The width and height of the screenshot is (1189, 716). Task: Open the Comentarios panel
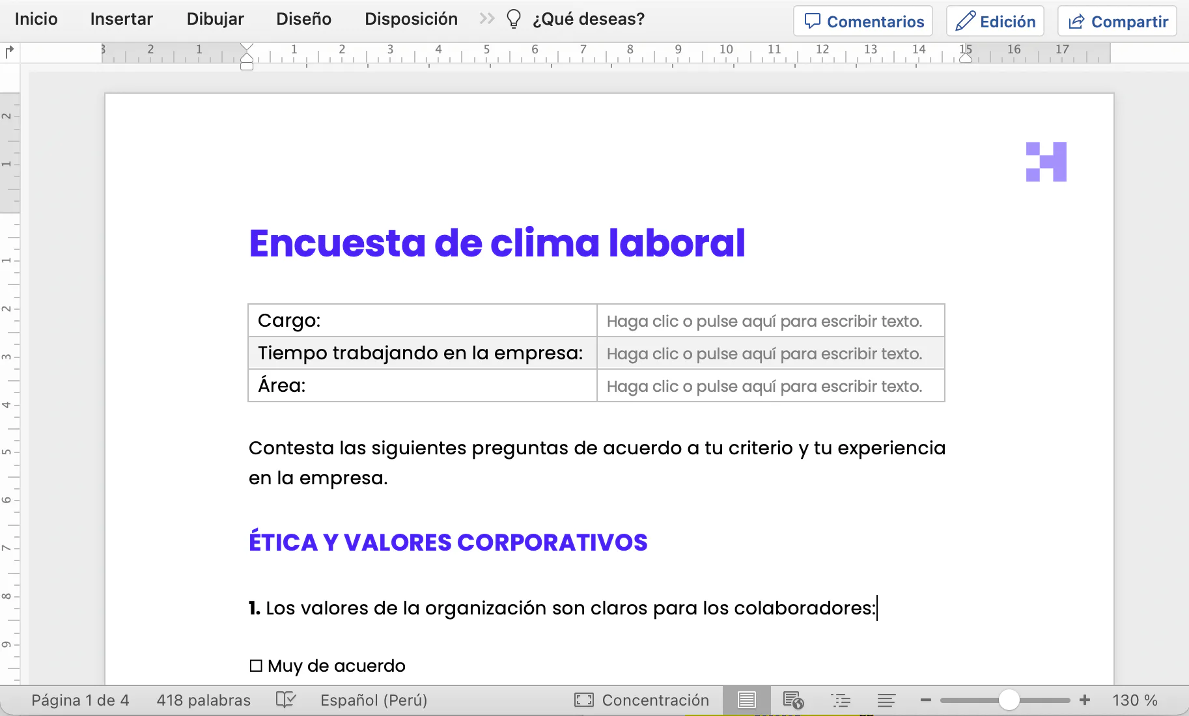pos(862,20)
